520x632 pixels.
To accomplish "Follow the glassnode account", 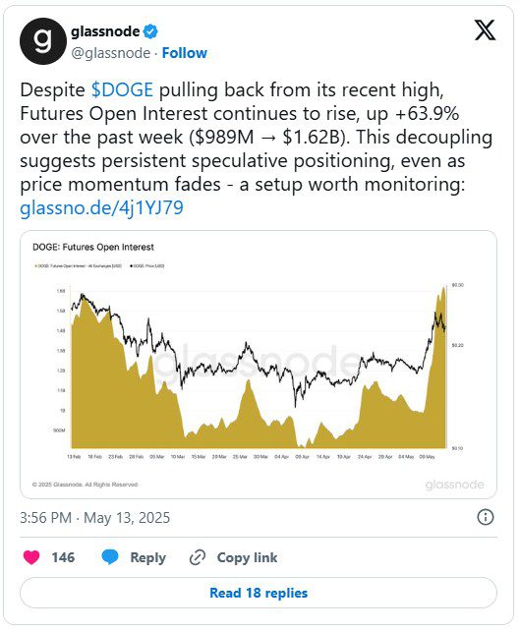I will click(184, 53).
